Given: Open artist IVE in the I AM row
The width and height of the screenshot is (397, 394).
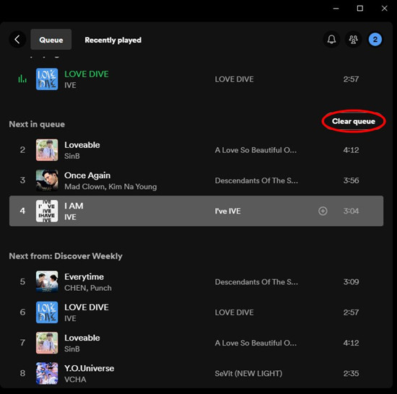Looking at the screenshot, I should point(70,217).
